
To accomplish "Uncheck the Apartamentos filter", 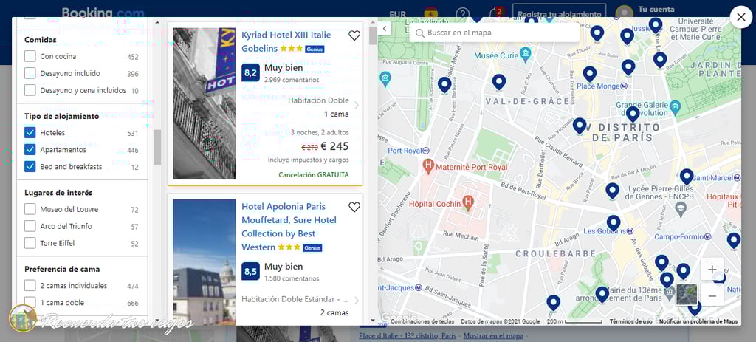I will 30,149.
